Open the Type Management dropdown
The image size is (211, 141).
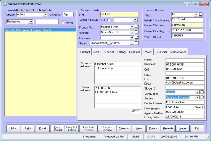109,43
